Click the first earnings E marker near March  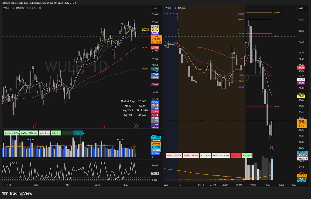pos(33,126)
